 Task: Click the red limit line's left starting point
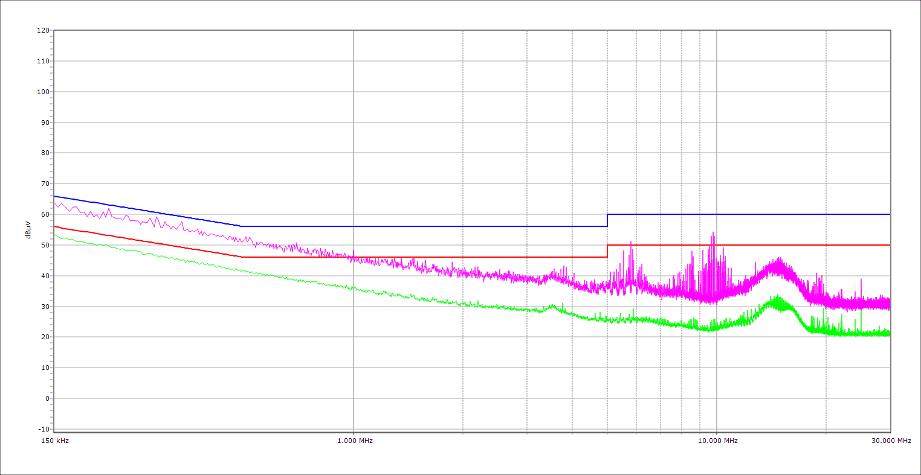click(x=55, y=226)
